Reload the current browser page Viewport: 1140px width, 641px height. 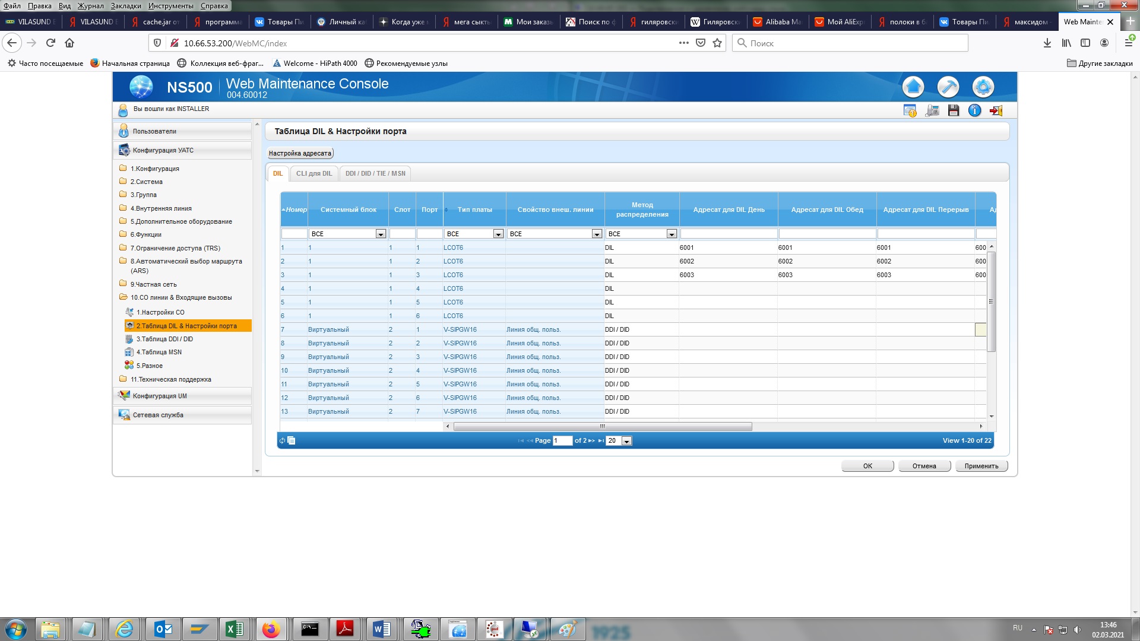(50, 43)
